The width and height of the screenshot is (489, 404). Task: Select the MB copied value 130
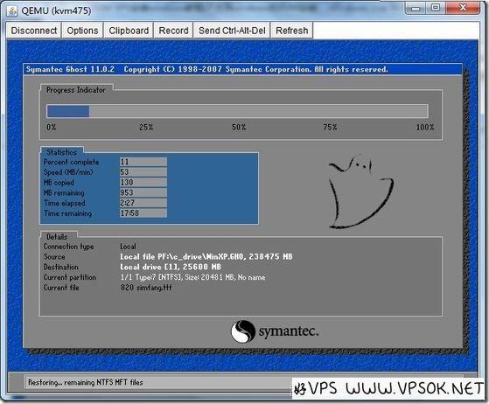(x=143, y=182)
